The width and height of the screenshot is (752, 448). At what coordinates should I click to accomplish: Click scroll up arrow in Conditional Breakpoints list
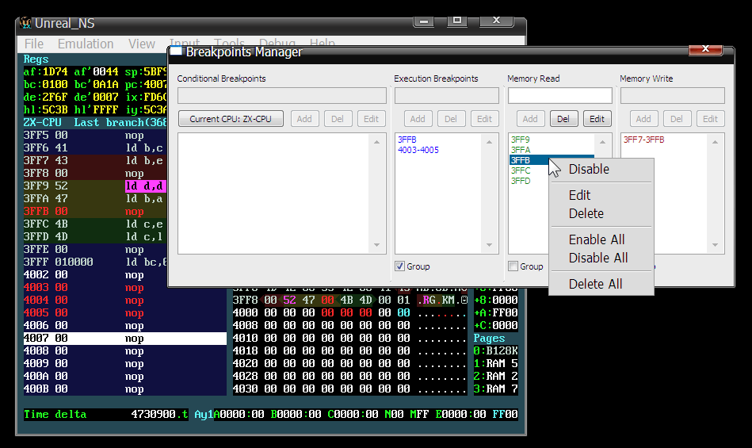click(377, 142)
